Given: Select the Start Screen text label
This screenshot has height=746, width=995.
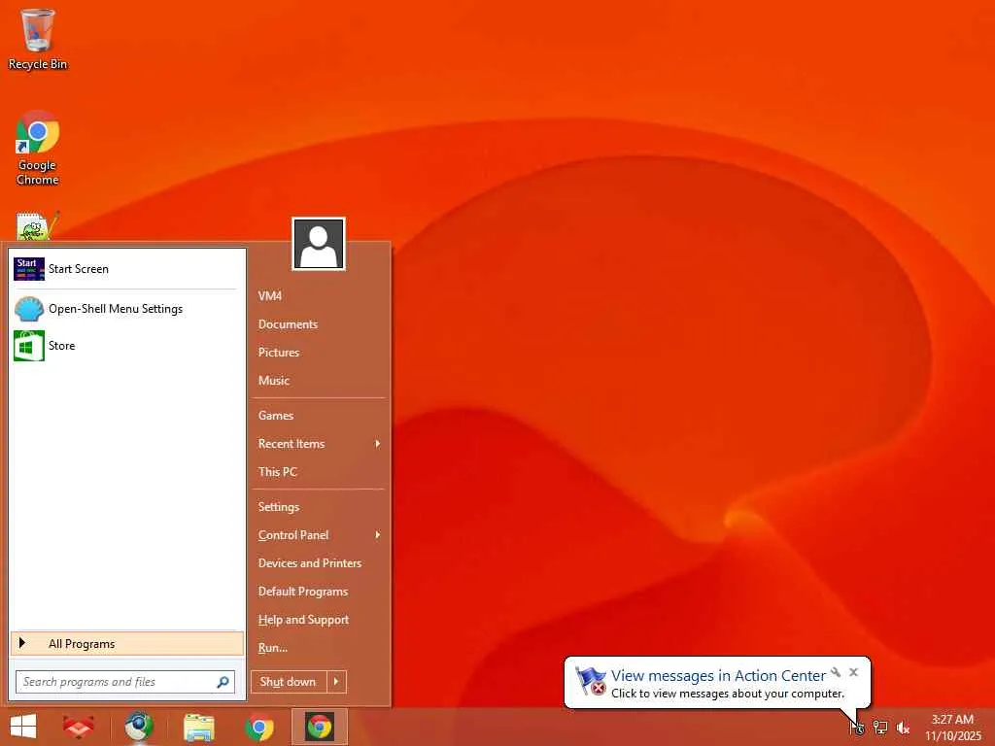Looking at the screenshot, I should [x=79, y=269].
